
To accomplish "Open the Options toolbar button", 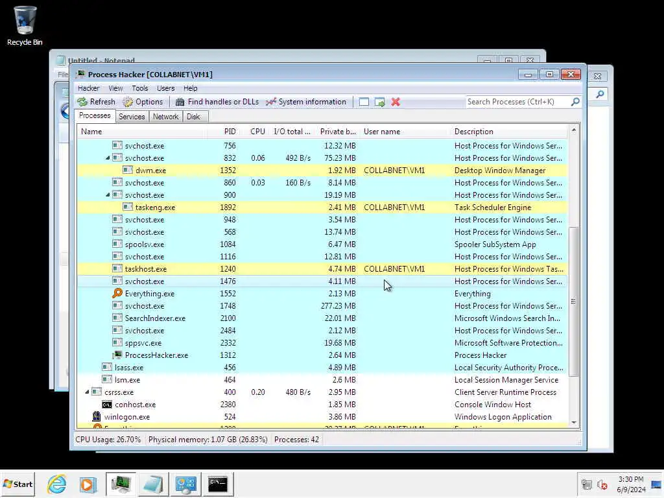I will (143, 102).
